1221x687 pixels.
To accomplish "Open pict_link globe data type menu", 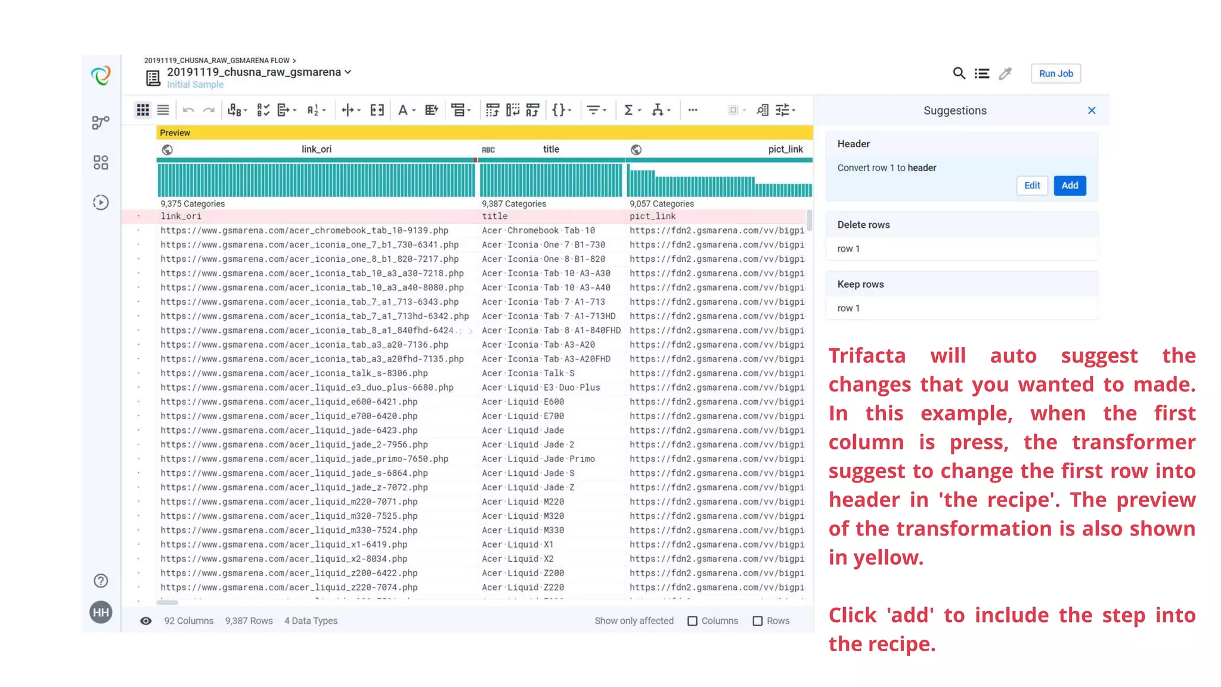I will [x=636, y=150].
